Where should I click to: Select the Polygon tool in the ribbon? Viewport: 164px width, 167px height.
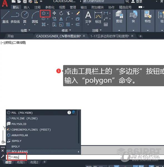point(44,13)
